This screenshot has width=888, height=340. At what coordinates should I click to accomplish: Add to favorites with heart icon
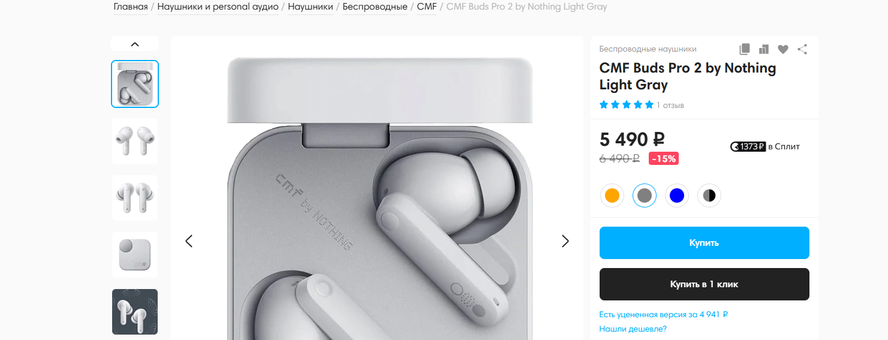point(783,49)
